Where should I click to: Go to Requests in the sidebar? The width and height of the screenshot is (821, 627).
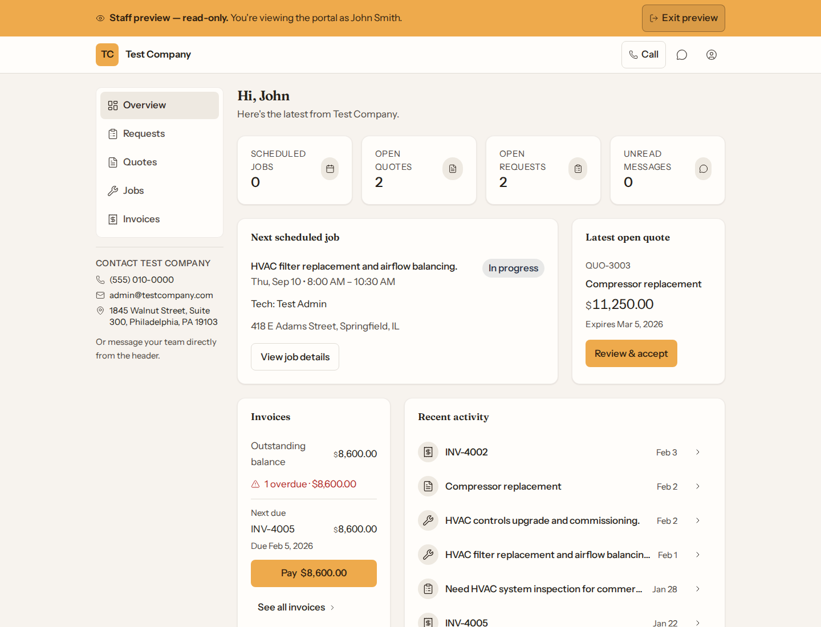[x=160, y=134]
